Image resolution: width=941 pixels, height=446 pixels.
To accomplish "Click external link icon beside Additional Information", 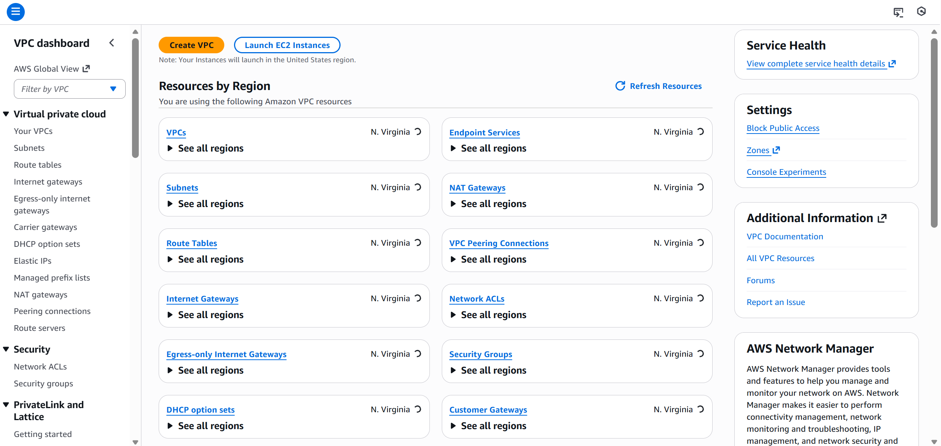I will 882,218.
